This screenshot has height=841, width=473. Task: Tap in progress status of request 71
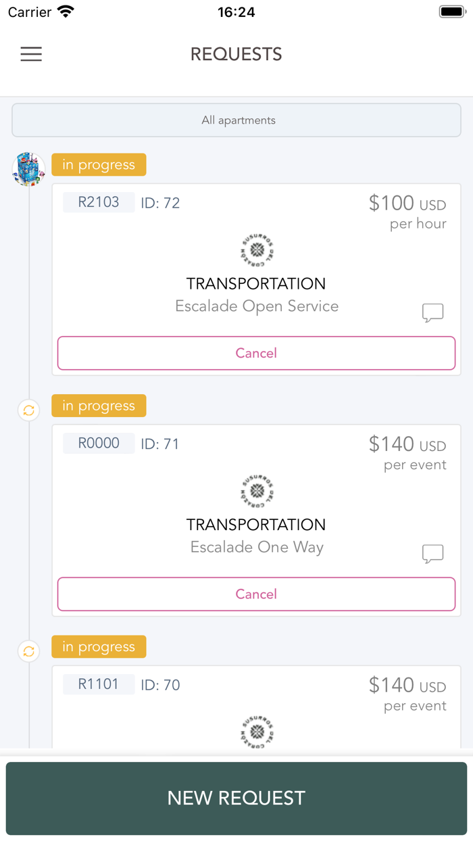(99, 406)
